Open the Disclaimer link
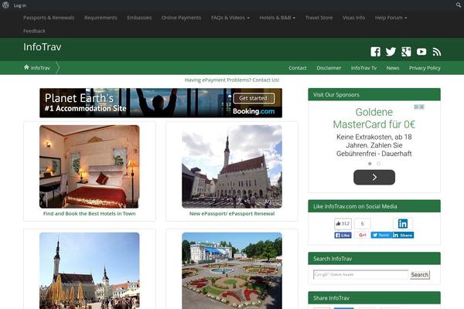Viewport: 464px width, 309px height. [x=329, y=68]
